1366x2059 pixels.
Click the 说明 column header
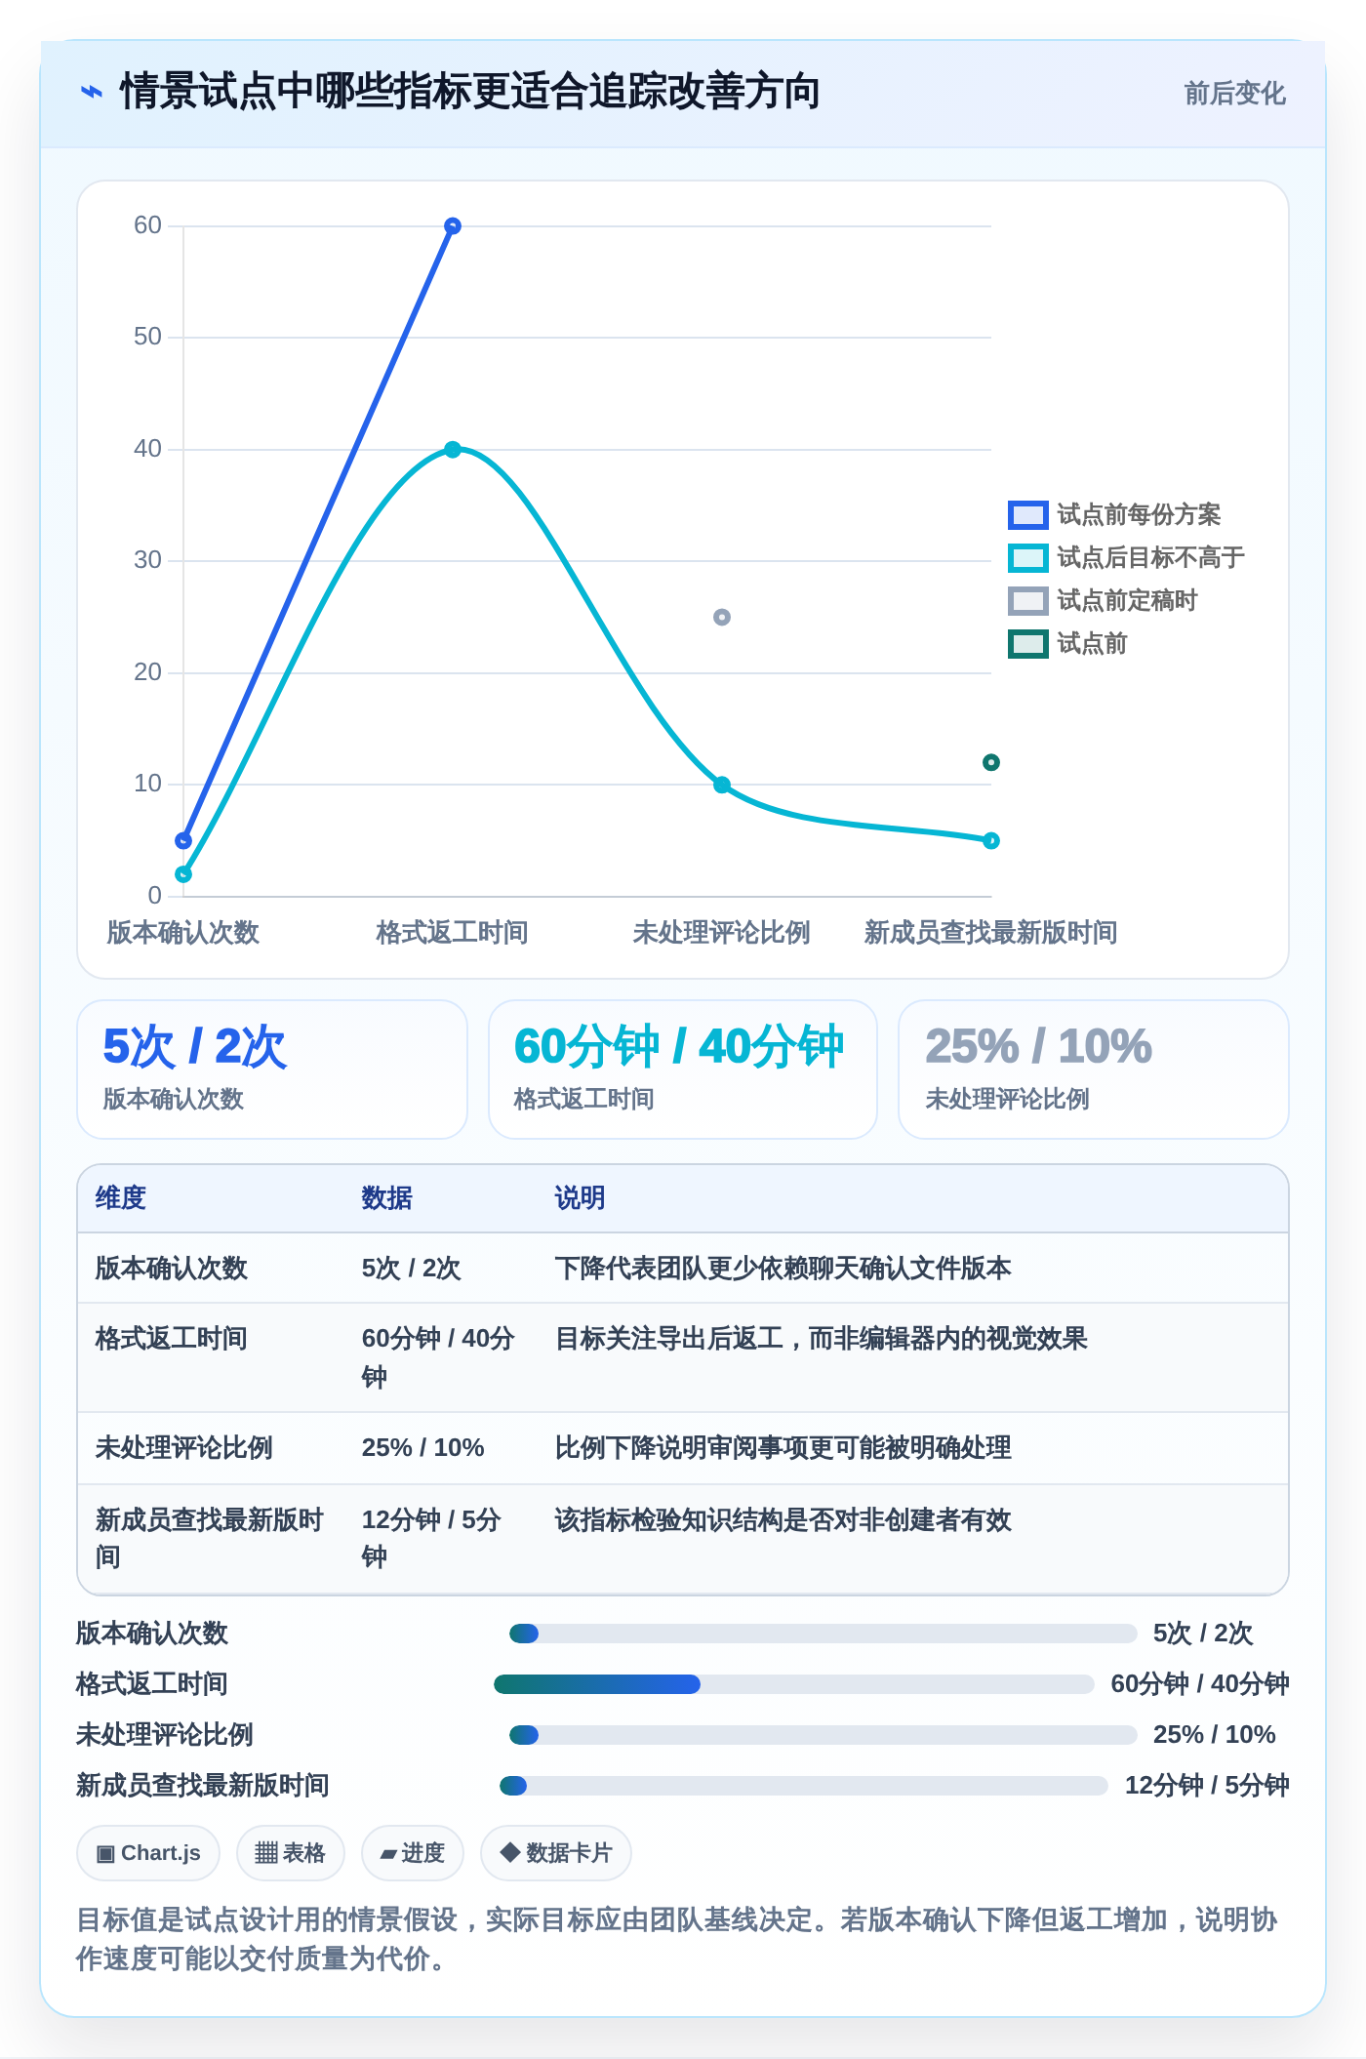(x=580, y=1198)
